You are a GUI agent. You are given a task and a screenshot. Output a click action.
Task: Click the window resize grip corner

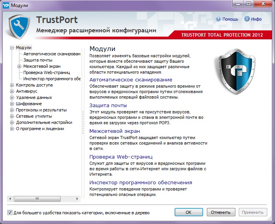(x=269, y=219)
